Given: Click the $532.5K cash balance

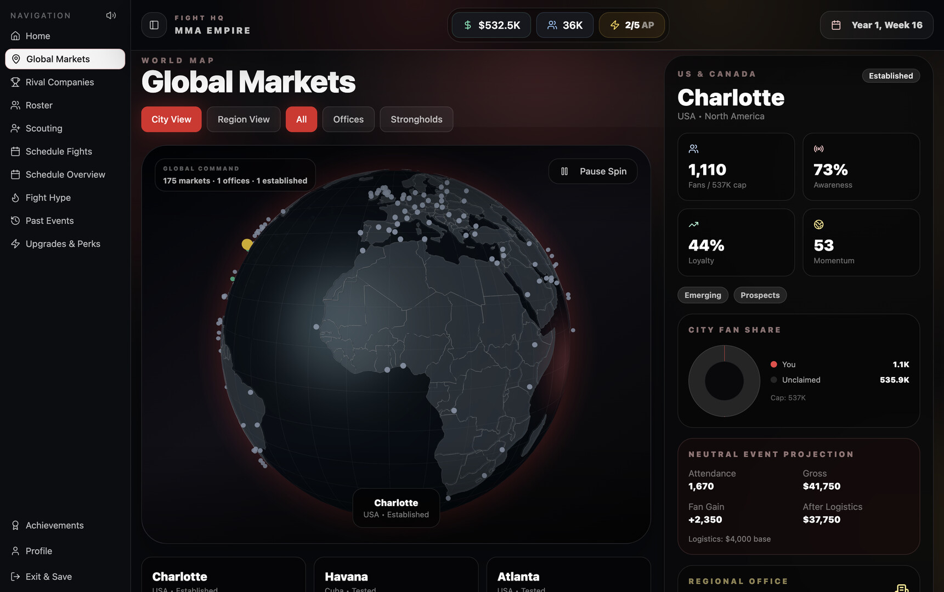Looking at the screenshot, I should point(491,25).
